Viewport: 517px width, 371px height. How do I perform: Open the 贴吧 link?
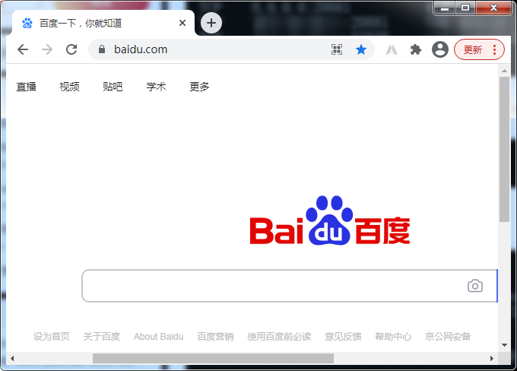pyautogui.click(x=113, y=87)
